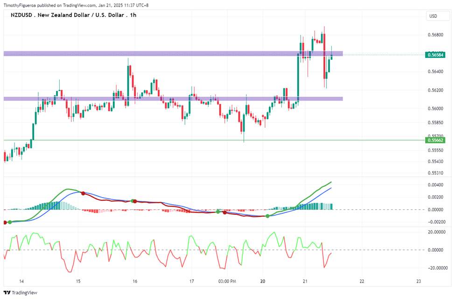Click the 0.56200 price axis label
This screenshot has height=299, width=455.
tap(435, 90)
